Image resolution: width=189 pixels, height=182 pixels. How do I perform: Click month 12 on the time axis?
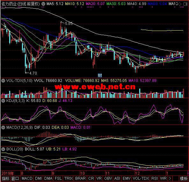[137, 173]
